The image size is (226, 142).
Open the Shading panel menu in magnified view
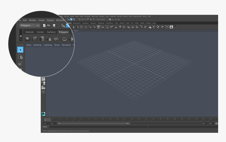click(x=37, y=45)
